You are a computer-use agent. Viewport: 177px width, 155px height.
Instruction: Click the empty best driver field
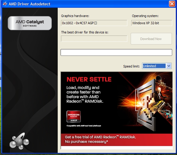point(94,39)
